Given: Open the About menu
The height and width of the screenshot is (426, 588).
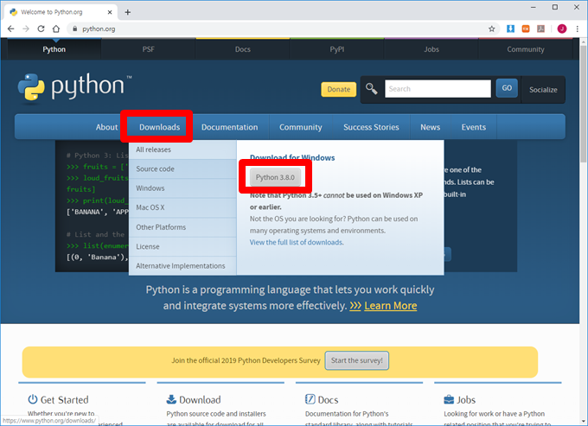Looking at the screenshot, I should point(106,127).
